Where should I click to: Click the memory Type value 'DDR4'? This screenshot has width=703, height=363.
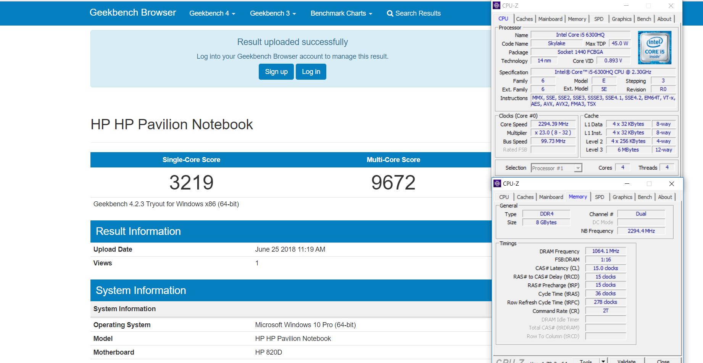click(547, 214)
